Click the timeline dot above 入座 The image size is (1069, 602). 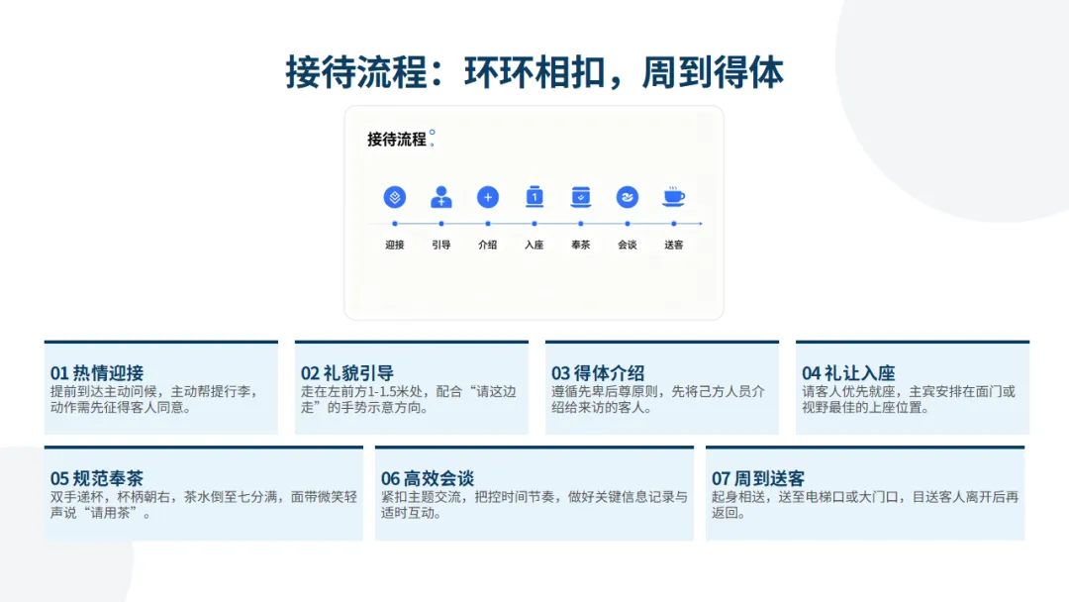534,224
